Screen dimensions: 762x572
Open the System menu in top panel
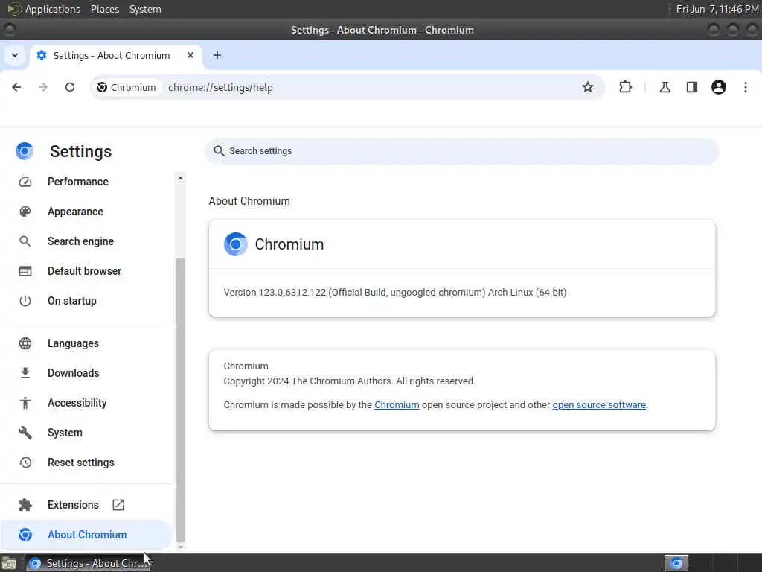pos(145,9)
